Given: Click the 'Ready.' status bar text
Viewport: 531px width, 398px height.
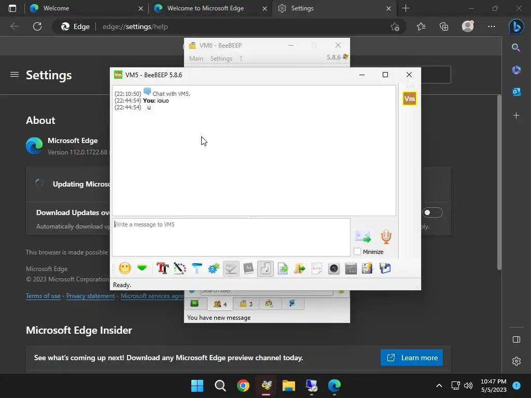Looking at the screenshot, I should click(122, 285).
